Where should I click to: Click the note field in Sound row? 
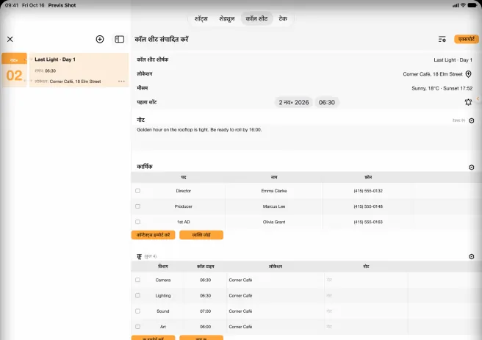(366, 311)
